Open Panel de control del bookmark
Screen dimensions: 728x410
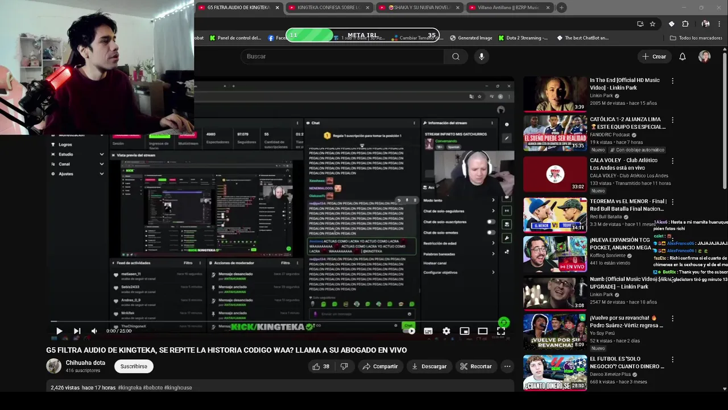point(235,38)
